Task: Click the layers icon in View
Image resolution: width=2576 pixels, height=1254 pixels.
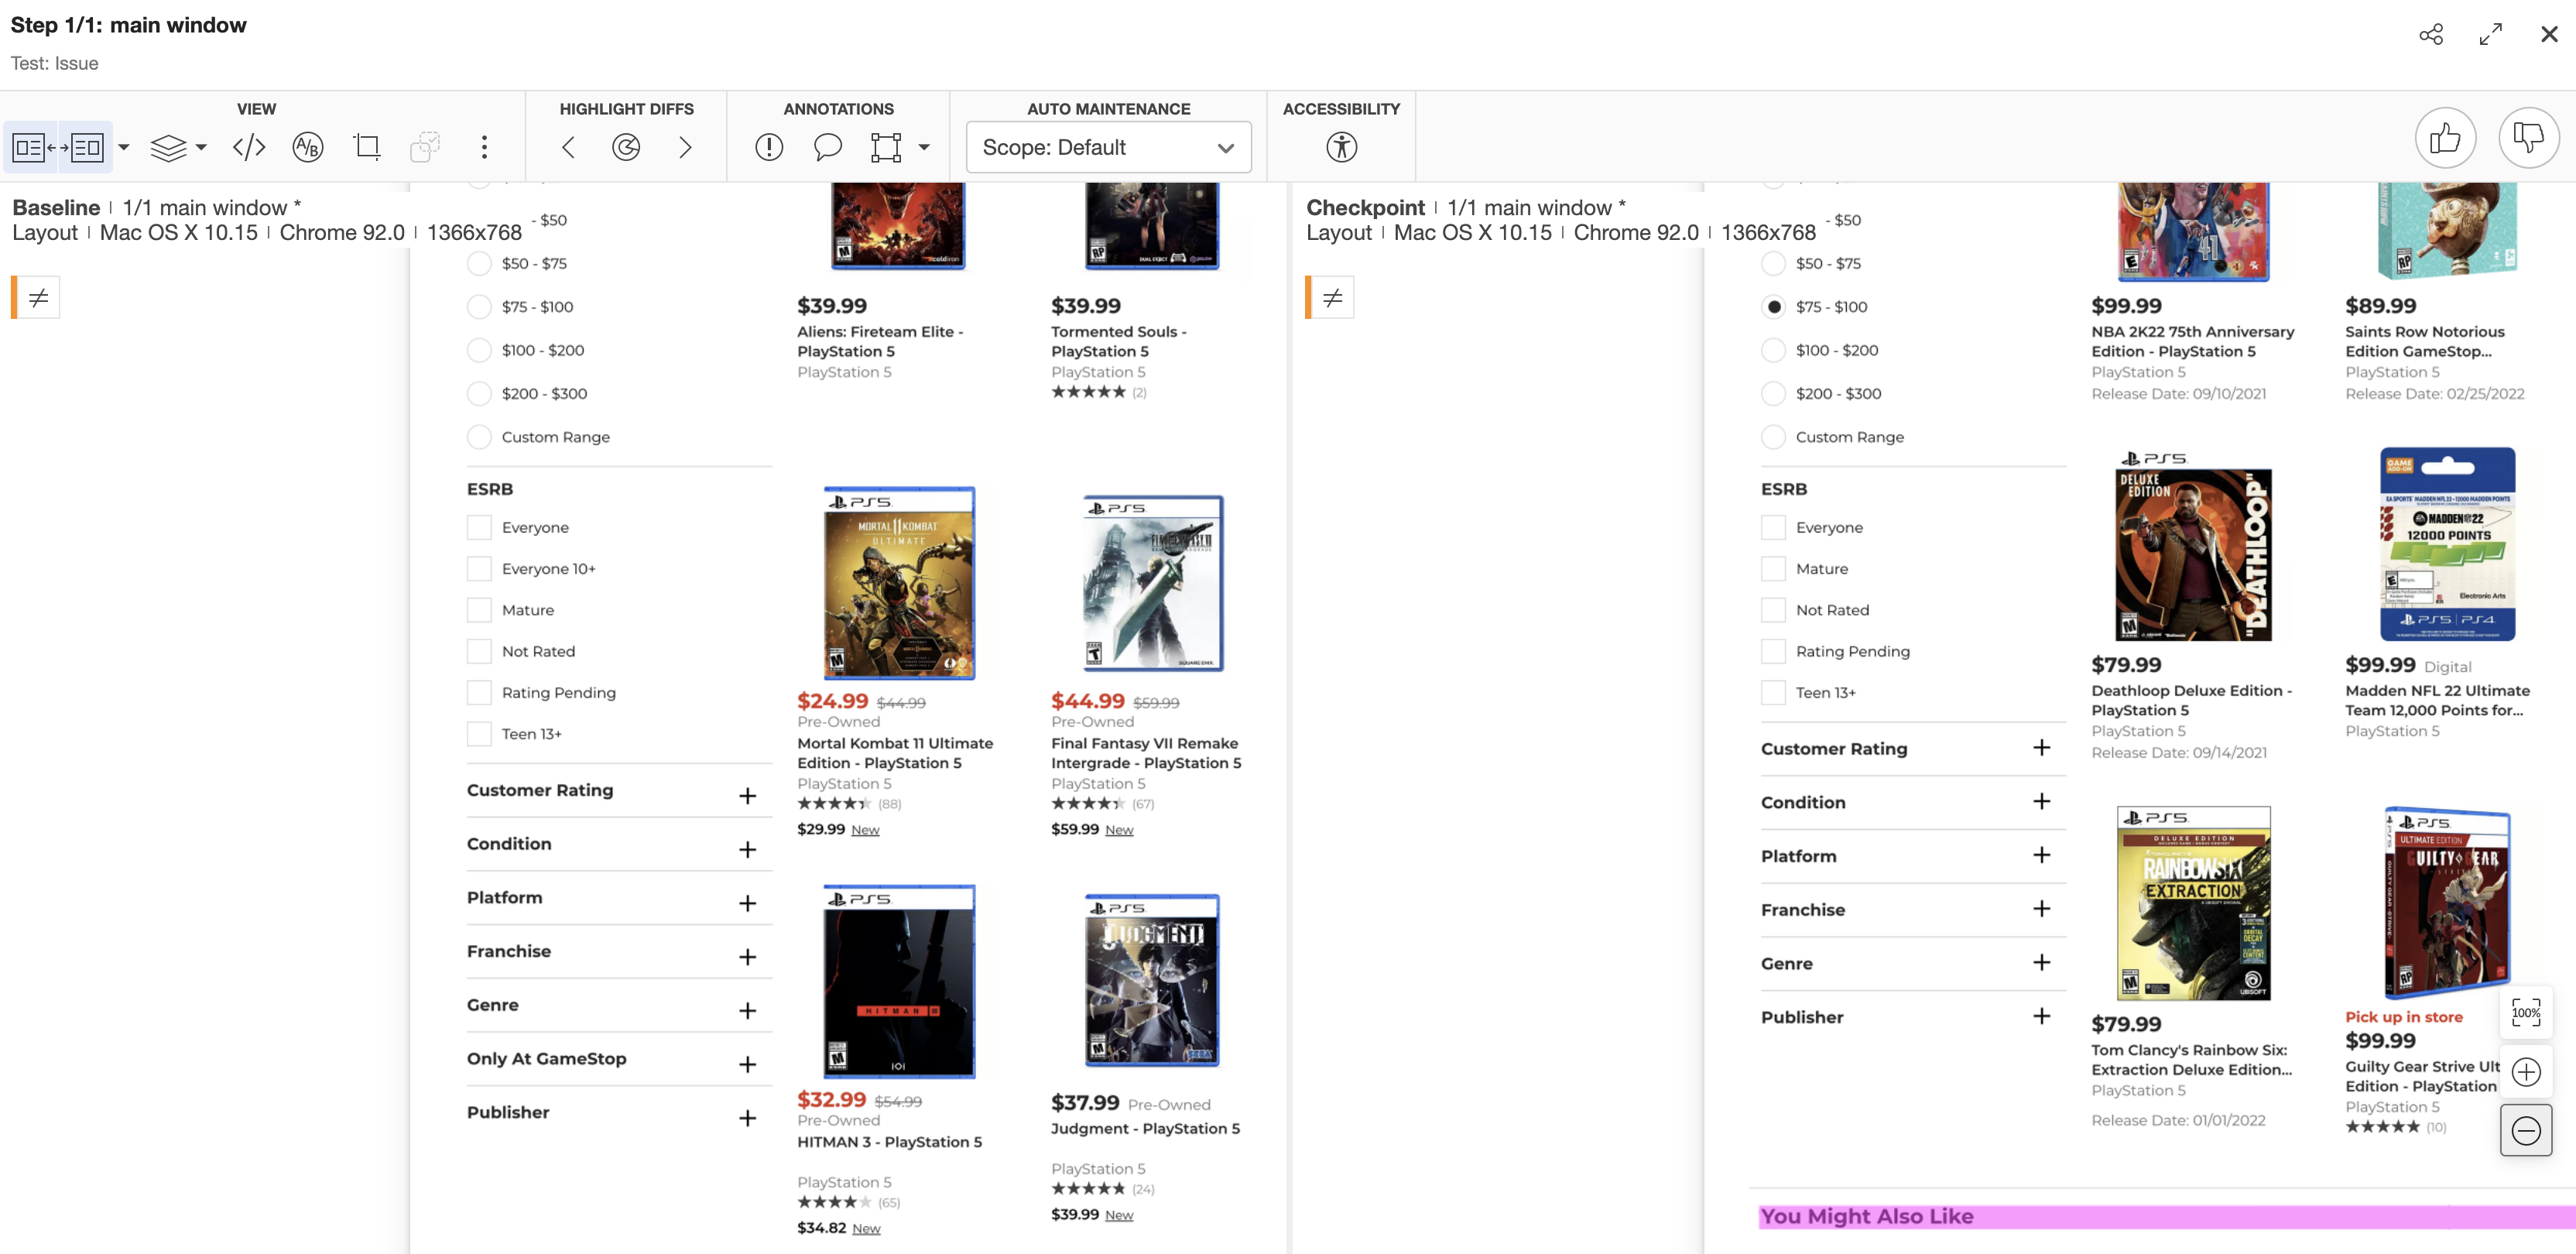Action: tap(168, 148)
